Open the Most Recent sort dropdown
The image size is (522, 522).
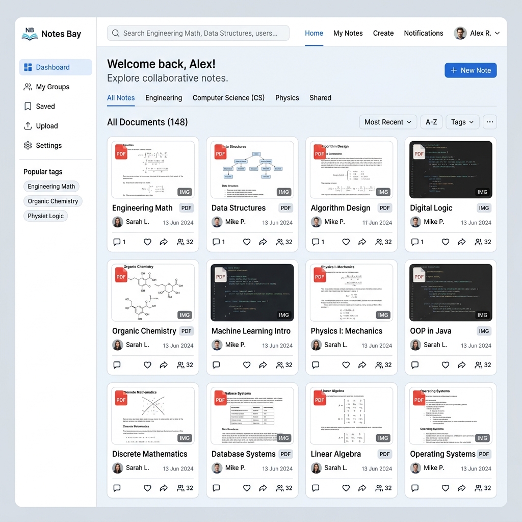pyautogui.click(x=388, y=122)
